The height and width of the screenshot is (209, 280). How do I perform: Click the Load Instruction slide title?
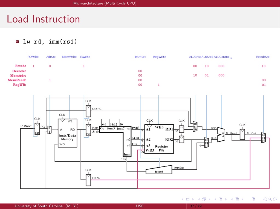point(43,19)
